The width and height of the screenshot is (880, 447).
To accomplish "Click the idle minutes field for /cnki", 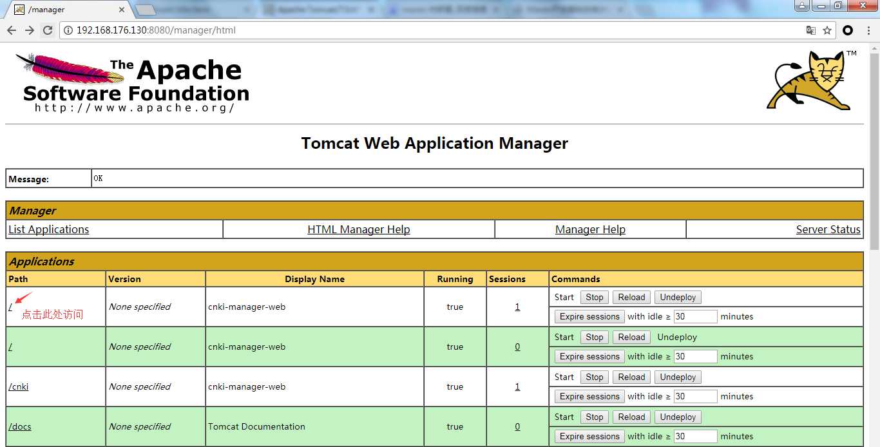I will click(x=695, y=396).
